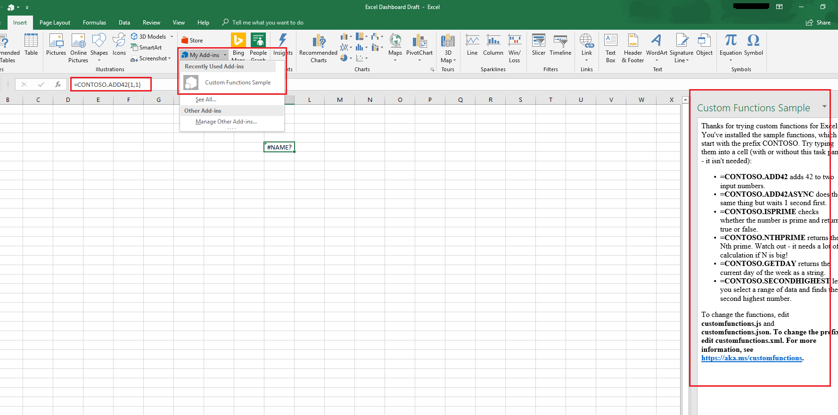The height and width of the screenshot is (415, 838).
Task: Insert a PivotChart
Action: [419, 48]
